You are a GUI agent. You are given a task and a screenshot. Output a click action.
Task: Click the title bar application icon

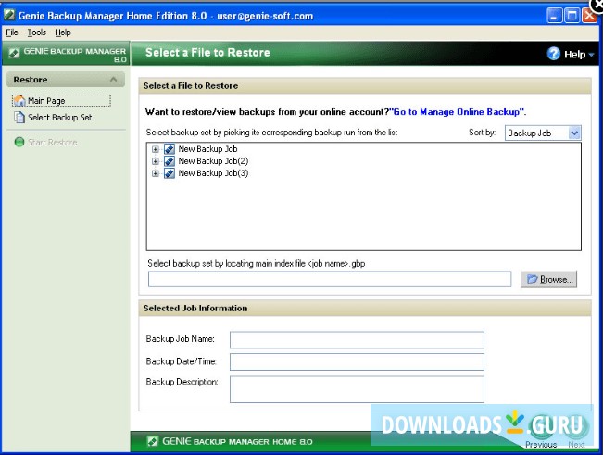(9, 16)
